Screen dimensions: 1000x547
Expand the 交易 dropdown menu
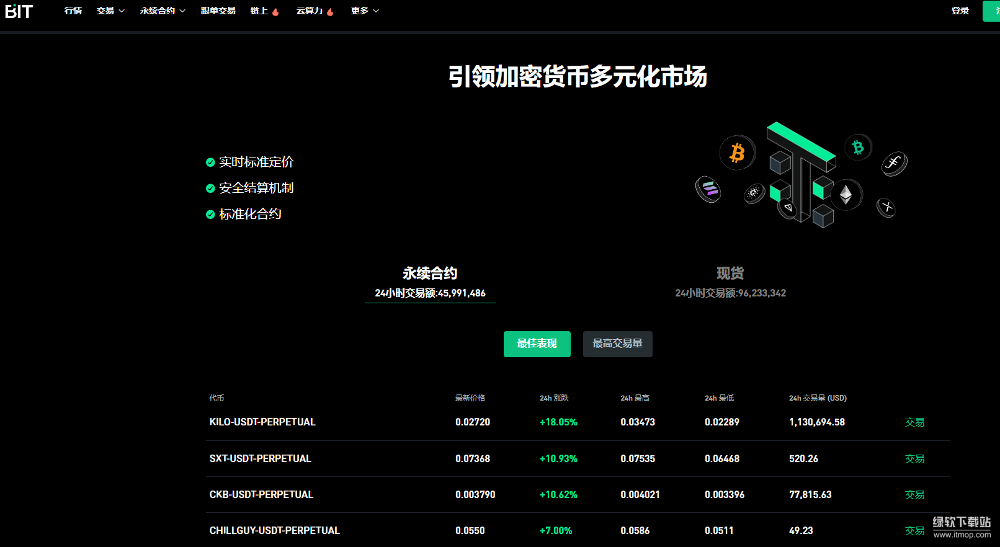coord(110,11)
